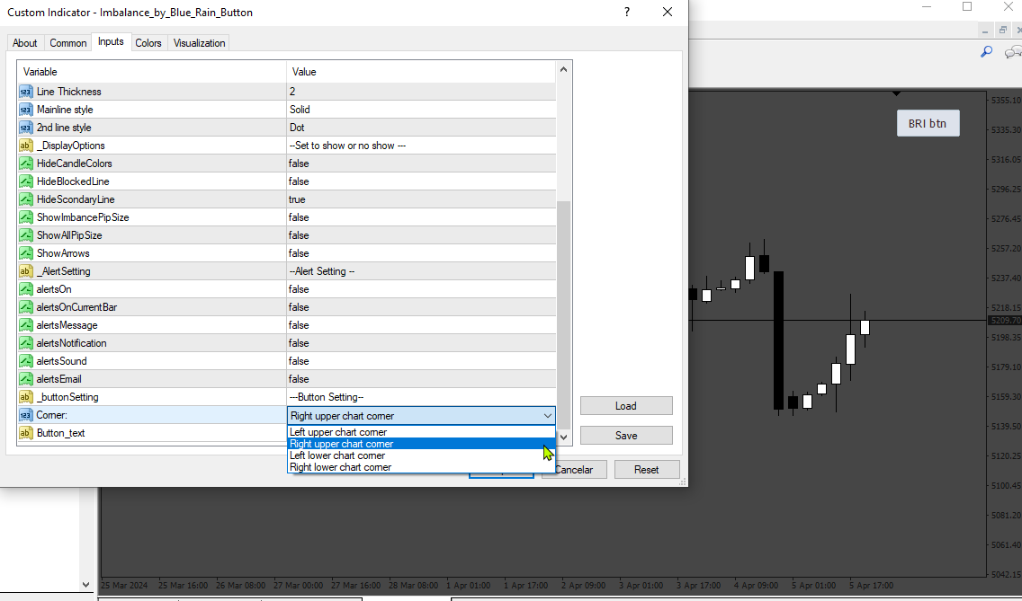1022x601 pixels.
Task: Click the Line Thickness integer type icon
Action: pos(26,92)
